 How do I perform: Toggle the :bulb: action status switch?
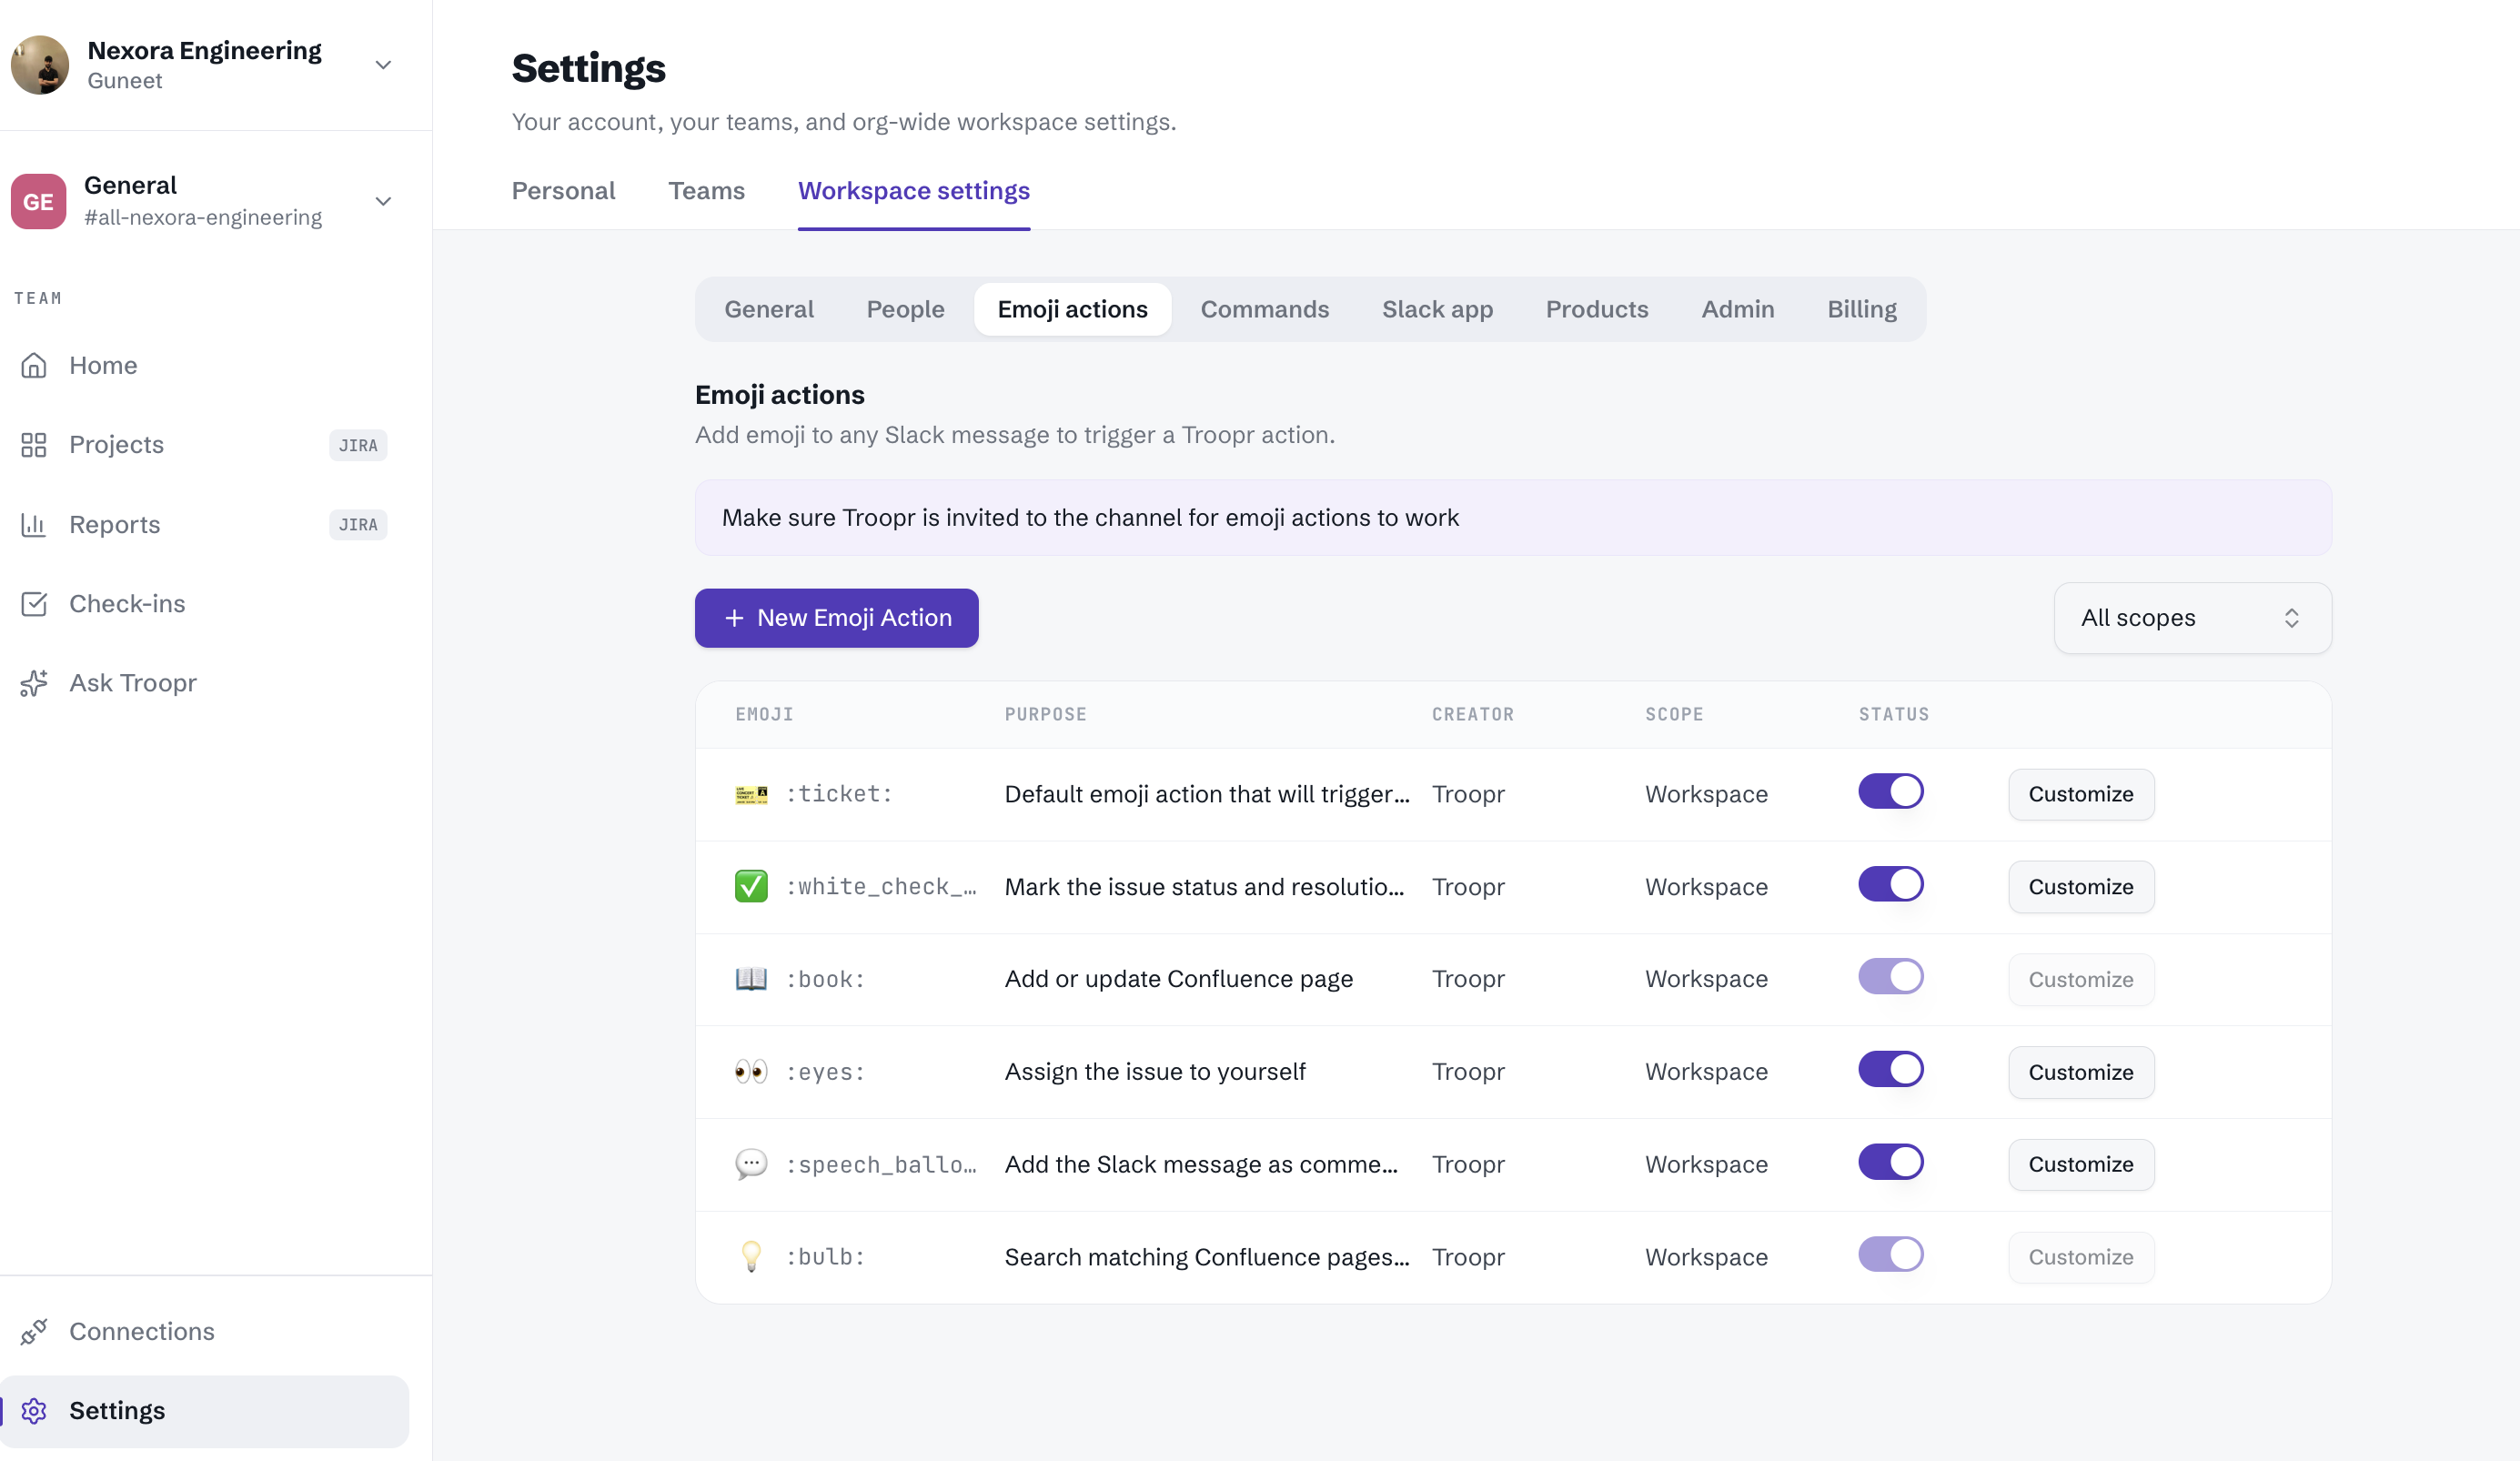point(1890,1254)
